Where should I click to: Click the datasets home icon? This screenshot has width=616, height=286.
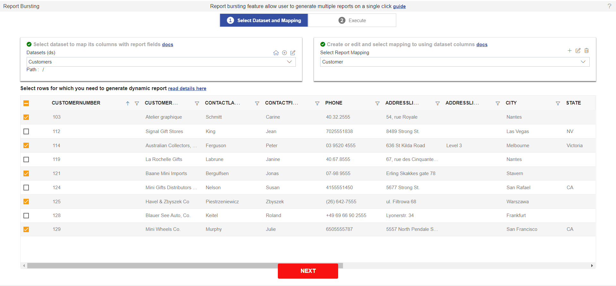[276, 53]
